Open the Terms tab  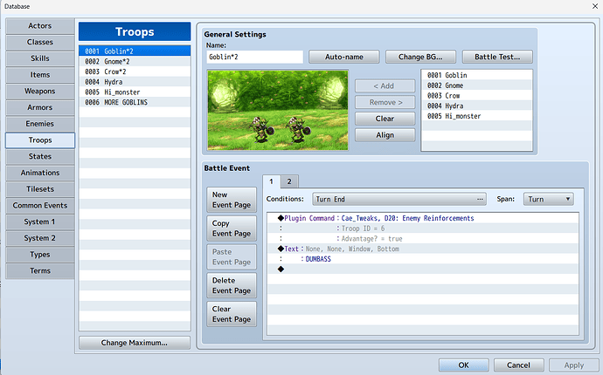[40, 270]
